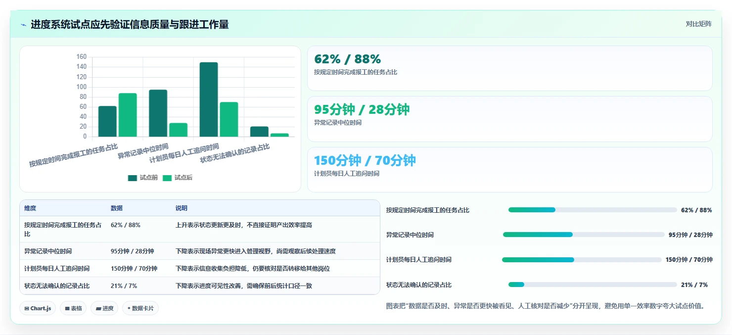Click the 95分钟 / 28分钟 data card
Viewport: 732px width, 335px height.
point(509,119)
